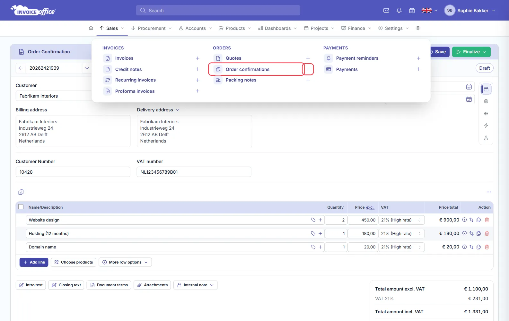Click the Attachments button

(x=152, y=285)
